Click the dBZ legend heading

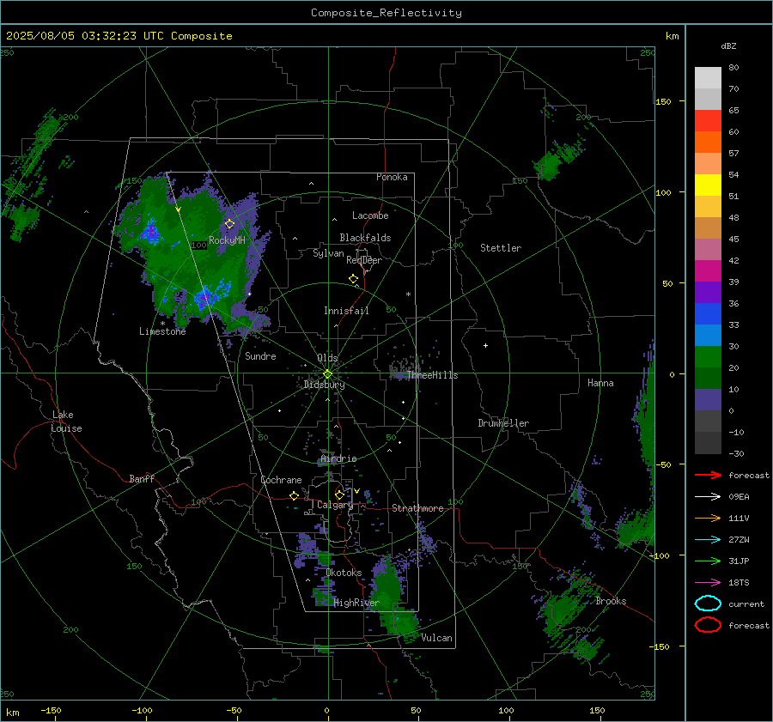[728, 46]
